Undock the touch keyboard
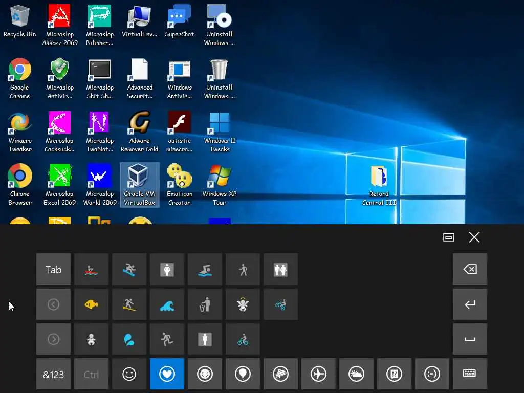The width and height of the screenshot is (524, 393). pyautogui.click(x=448, y=237)
